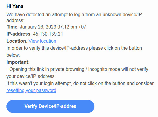158x117 pixels.
Task: Click the bold Important label
Action: click(x=17, y=62)
